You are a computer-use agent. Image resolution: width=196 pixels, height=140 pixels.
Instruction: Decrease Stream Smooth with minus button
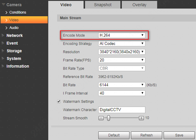101,118
